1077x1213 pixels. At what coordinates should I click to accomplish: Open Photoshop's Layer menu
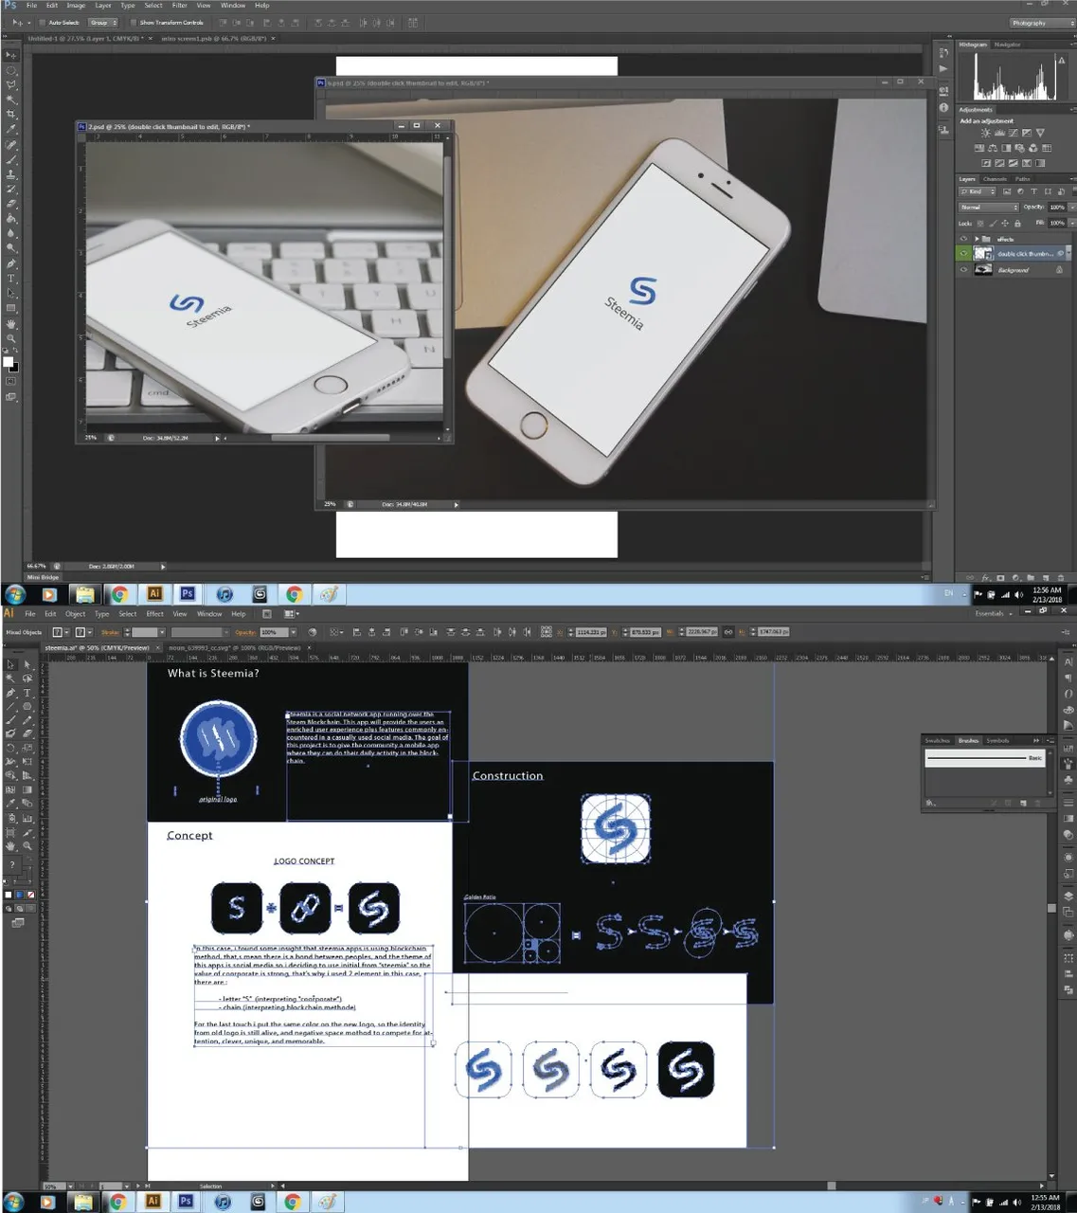(x=103, y=6)
